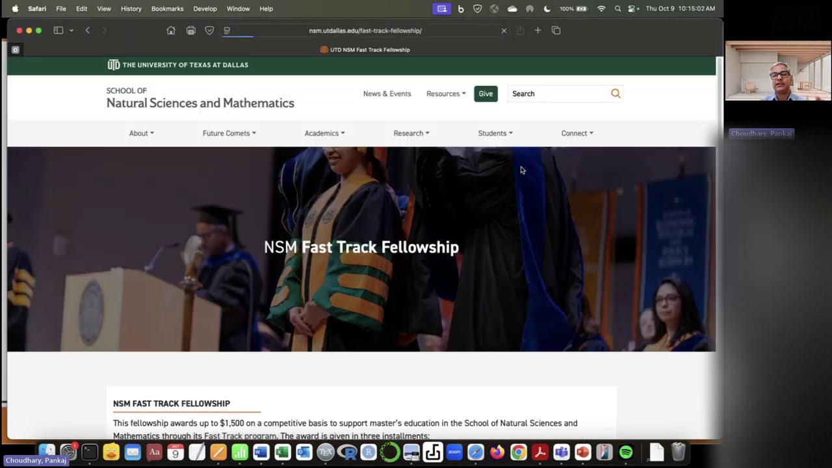This screenshot has width=832, height=468.
Task: Expand the Resources dropdown
Action: (x=446, y=94)
